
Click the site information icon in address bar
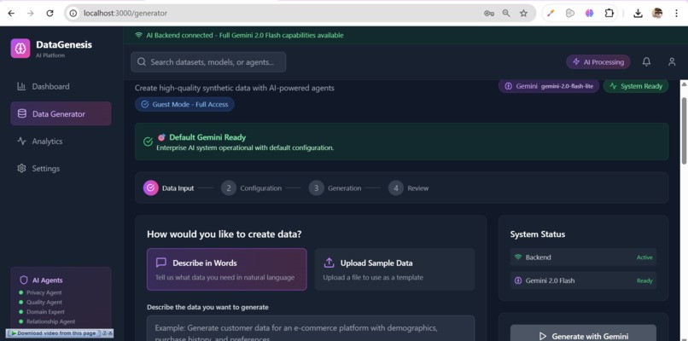(73, 13)
